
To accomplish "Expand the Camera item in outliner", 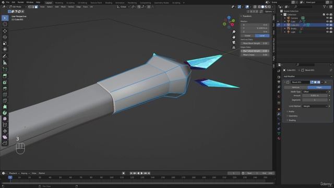I will tap(285, 18).
